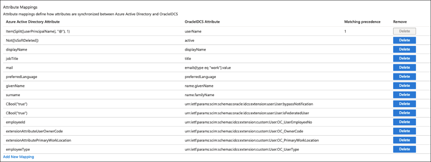Select CBool("true") for isFederatedUser row
Image resolution: width=431 pixels, height=162 pixels.
(17, 113)
